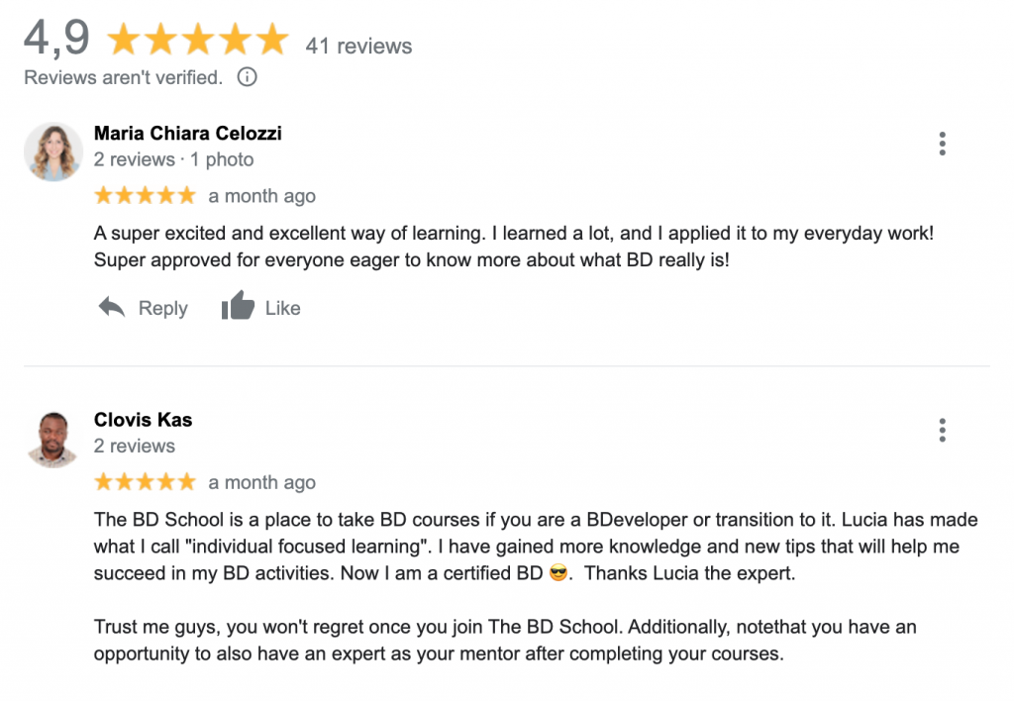Click the Like label next to the thumb icon
1014x701 pixels.
pos(282,308)
